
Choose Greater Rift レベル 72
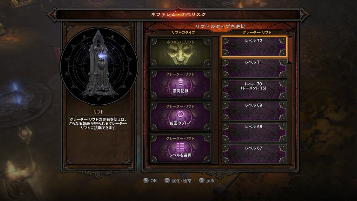click(x=254, y=47)
